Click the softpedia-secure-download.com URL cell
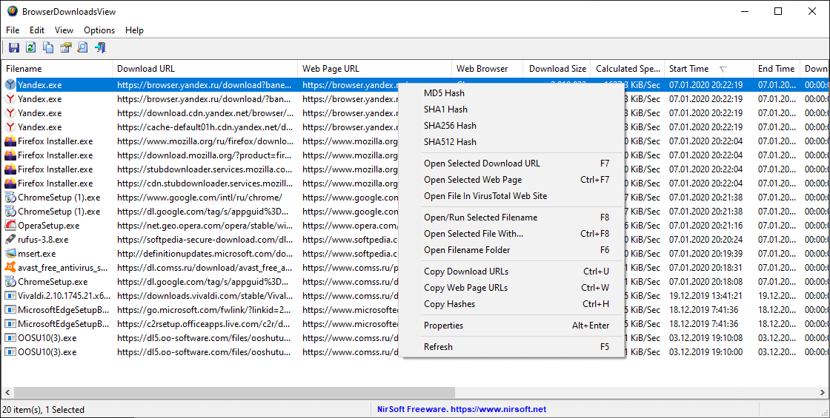Image resolution: width=830 pixels, height=418 pixels. point(205,240)
